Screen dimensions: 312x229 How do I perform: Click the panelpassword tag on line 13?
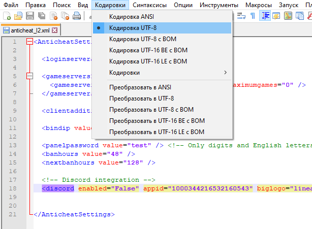[70, 145]
